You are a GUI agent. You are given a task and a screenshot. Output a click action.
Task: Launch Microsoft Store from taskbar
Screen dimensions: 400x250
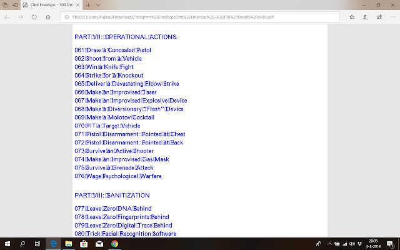[84, 244]
